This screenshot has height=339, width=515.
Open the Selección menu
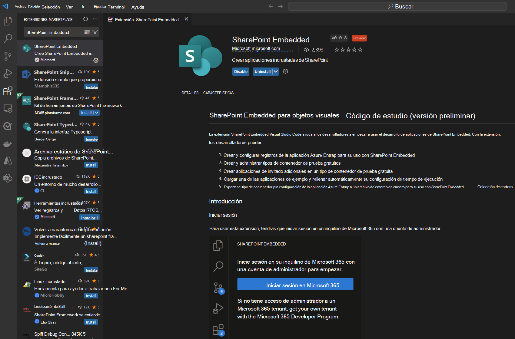point(51,7)
